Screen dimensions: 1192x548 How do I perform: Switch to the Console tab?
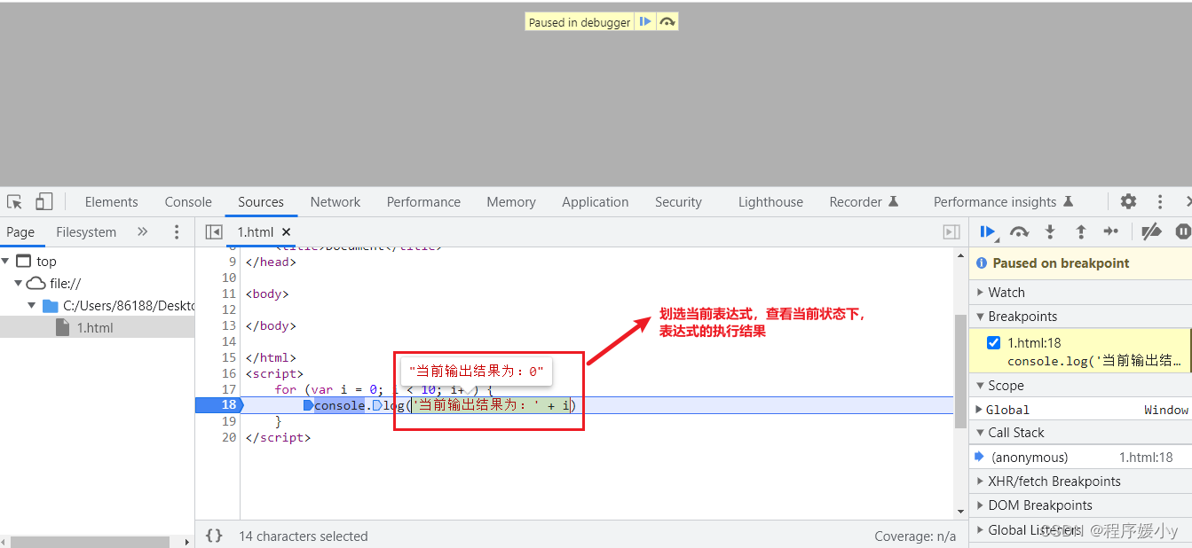click(188, 201)
